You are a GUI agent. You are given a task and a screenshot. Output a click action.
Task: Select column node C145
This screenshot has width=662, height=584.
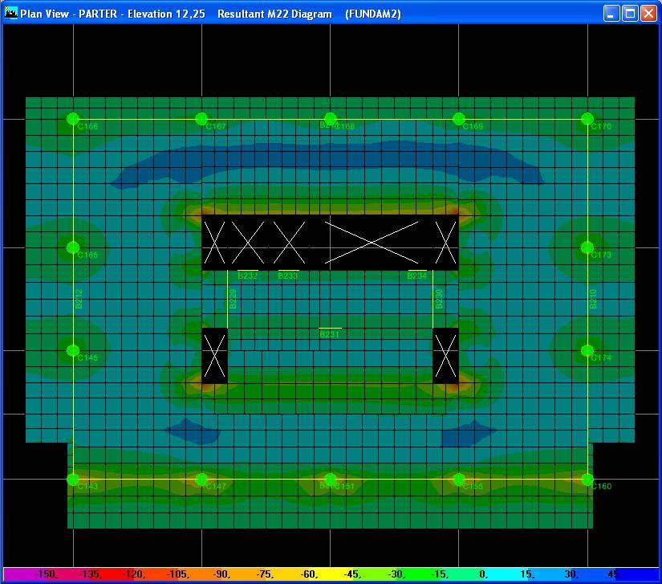[x=73, y=350]
